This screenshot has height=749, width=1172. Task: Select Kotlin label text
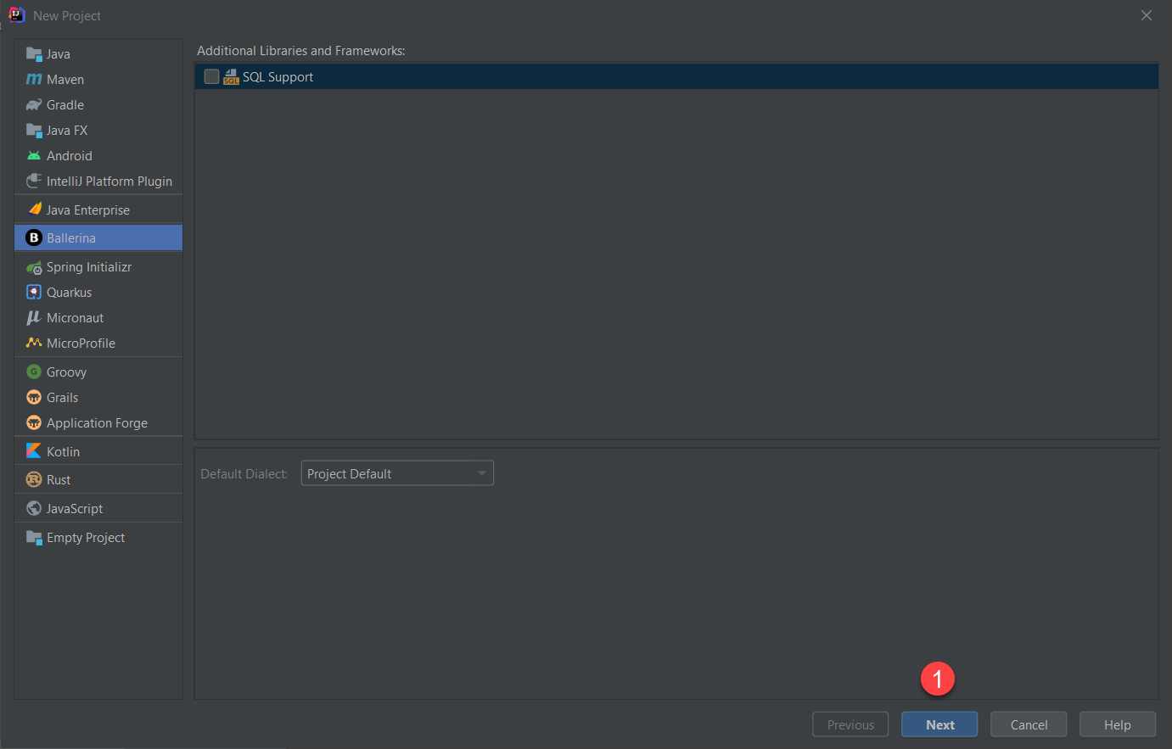[x=64, y=452]
